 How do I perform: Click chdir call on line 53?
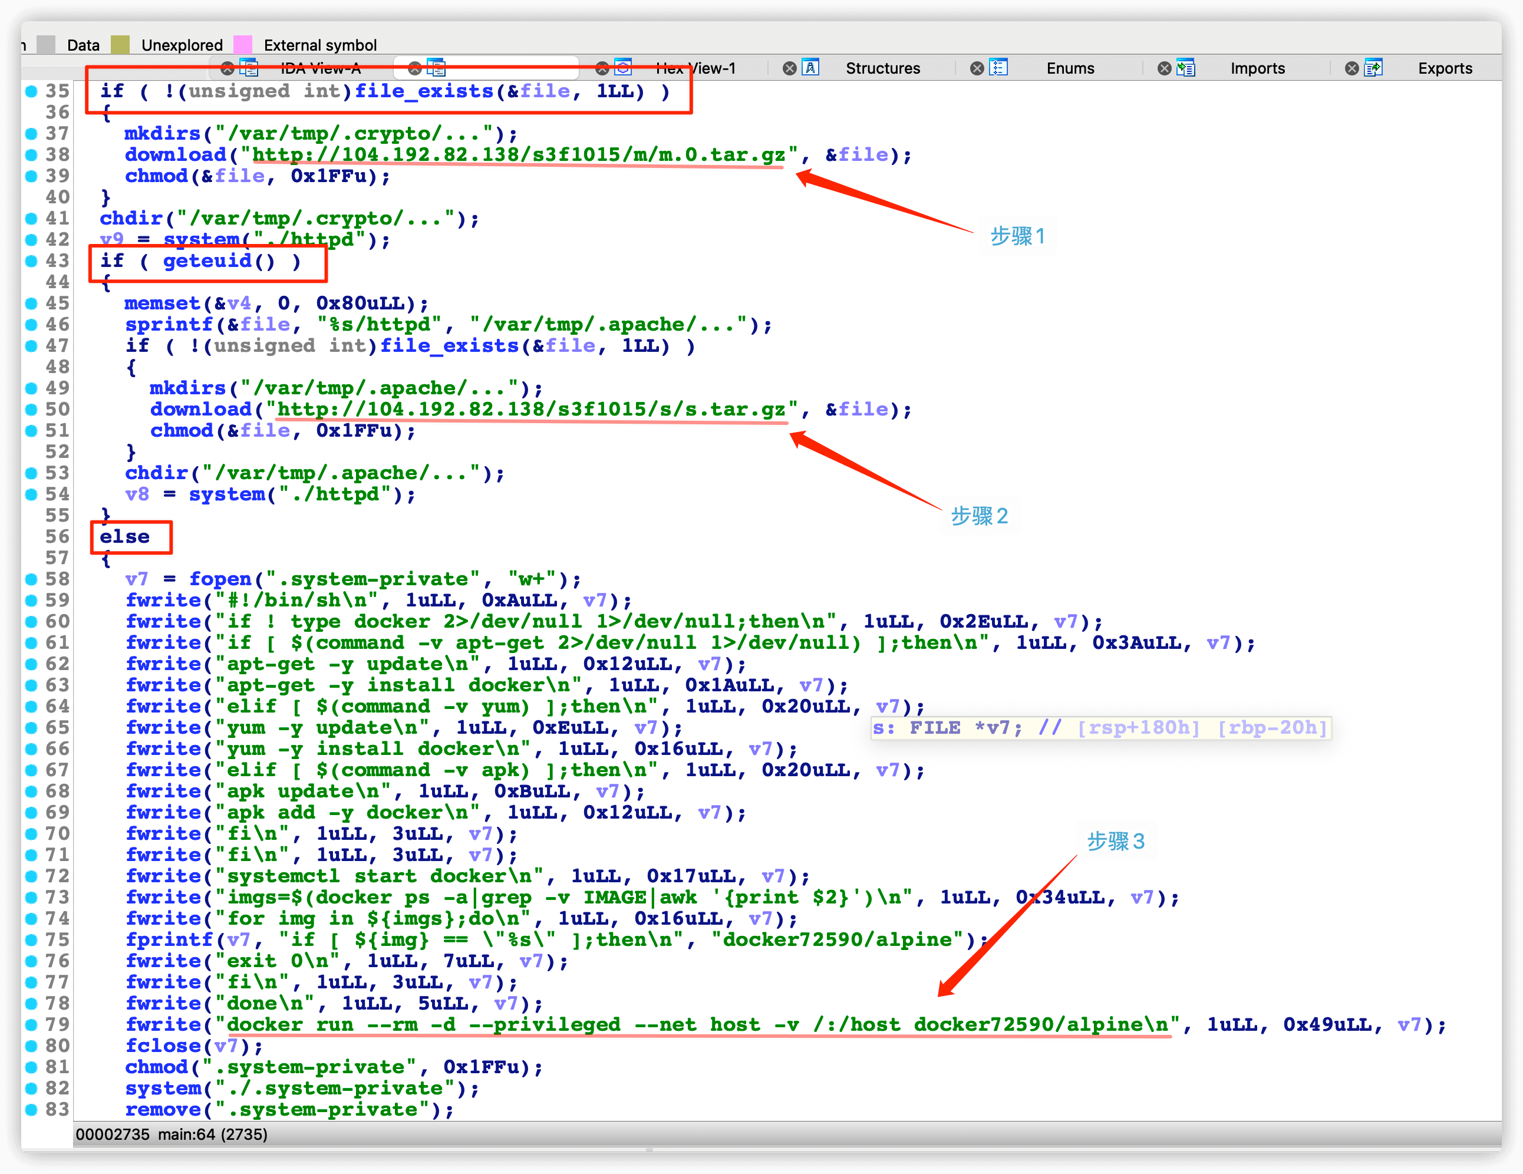[x=156, y=473]
